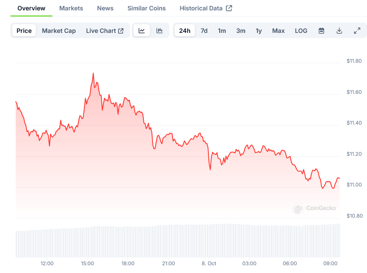Download the chart data
The width and height of the screenshot is (367, 273).
pos(339,31)
